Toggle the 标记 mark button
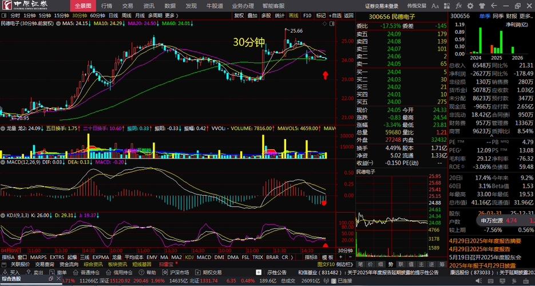This screenshot has width=535, height=286. [321, 15]
